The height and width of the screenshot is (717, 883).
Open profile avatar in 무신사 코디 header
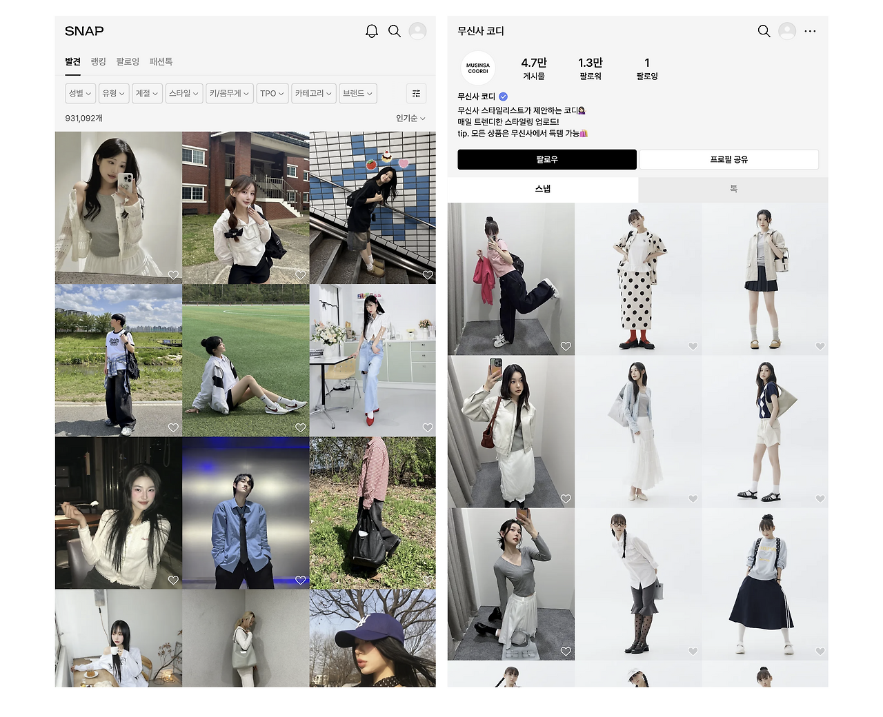787,31
